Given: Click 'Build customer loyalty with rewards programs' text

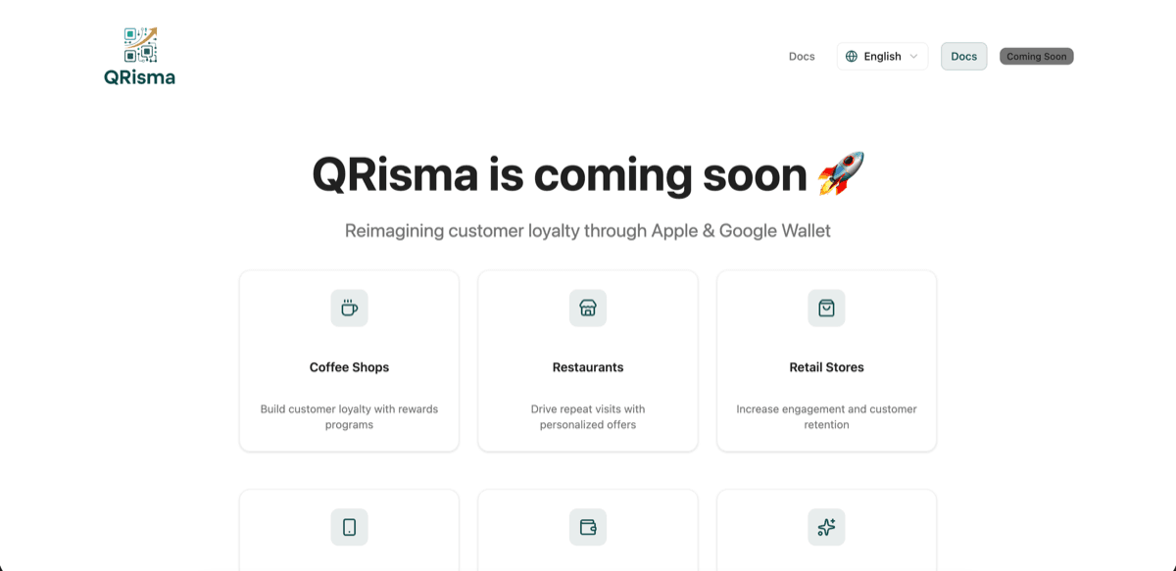Looking at the screenshot, I should coord(349,417).
